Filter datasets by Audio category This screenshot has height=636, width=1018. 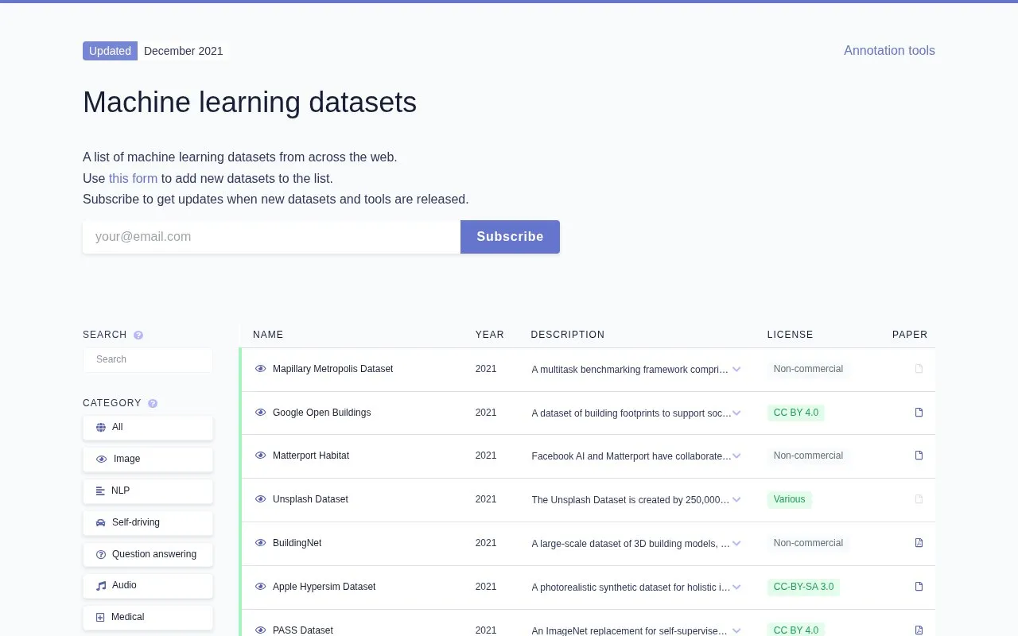pyautogui.click(x=148, y=585)
